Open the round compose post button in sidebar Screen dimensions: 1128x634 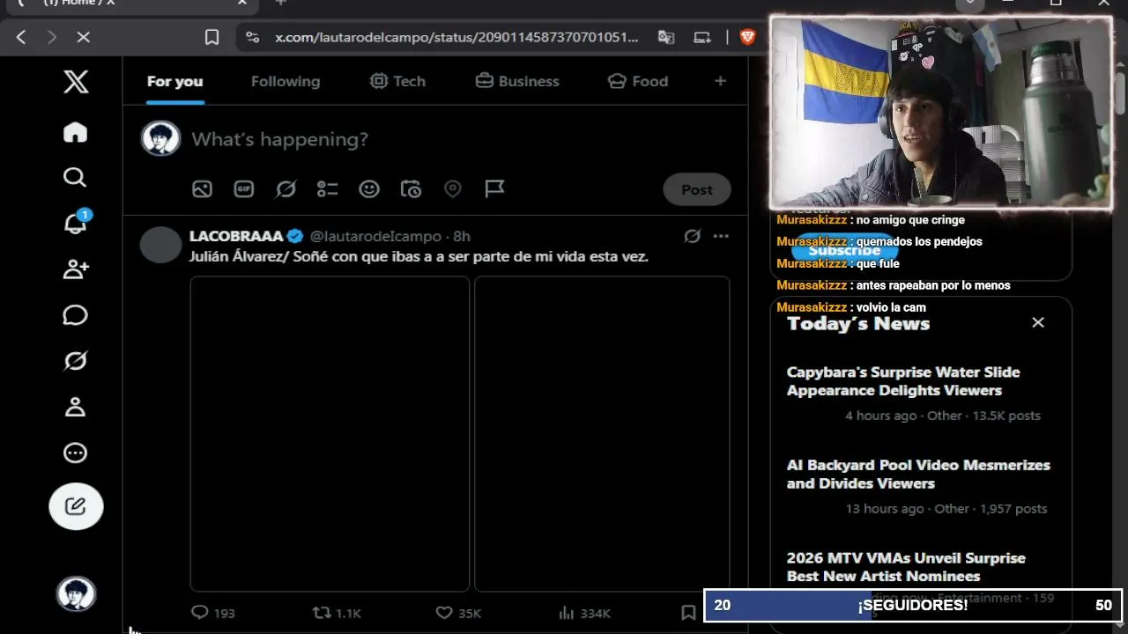pyautogui.click(x=76, y=506)
